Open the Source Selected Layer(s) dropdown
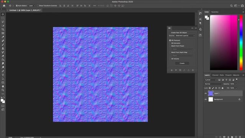The height and width of the screenshot is (138, 245). tap(185, 36)
